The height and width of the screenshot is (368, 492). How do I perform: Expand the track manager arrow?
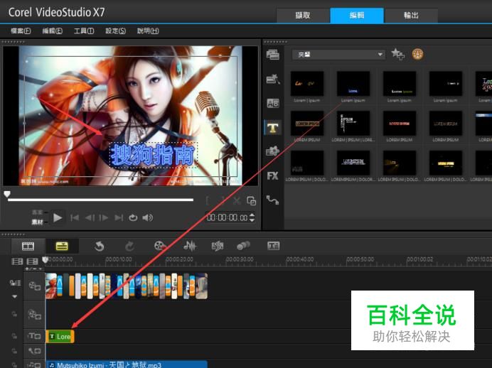coord(14,296)
